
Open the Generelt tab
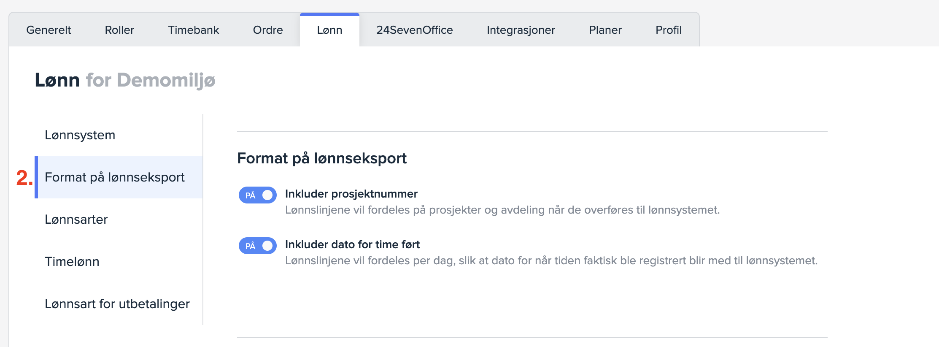(49, 30)
